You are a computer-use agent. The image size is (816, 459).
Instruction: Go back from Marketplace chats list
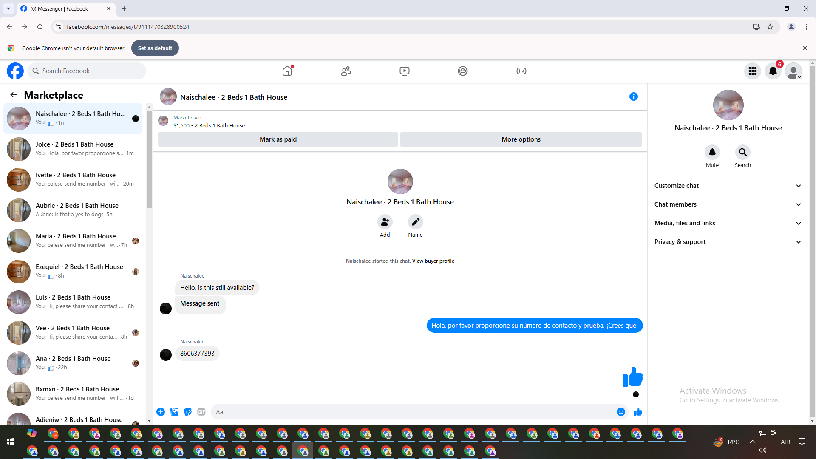(x=14, y=95)
